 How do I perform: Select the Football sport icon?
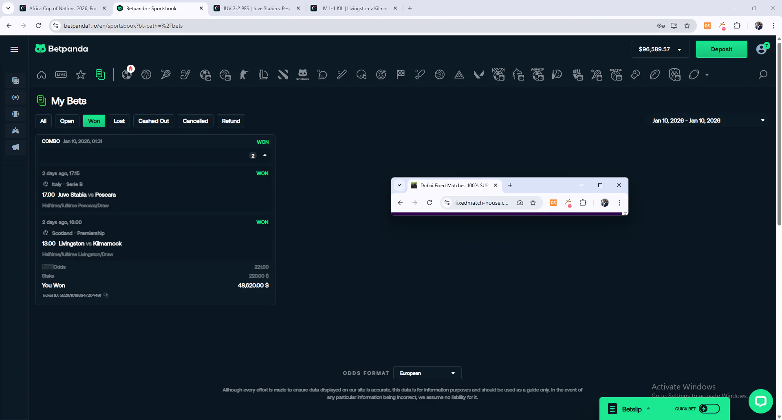click(x=127, y=74)
